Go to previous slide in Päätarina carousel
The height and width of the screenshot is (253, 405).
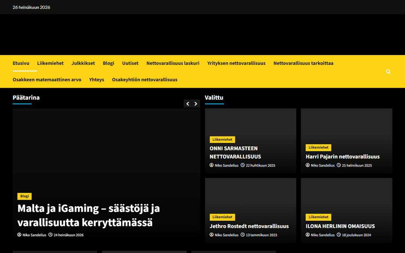tap(188, 103)
